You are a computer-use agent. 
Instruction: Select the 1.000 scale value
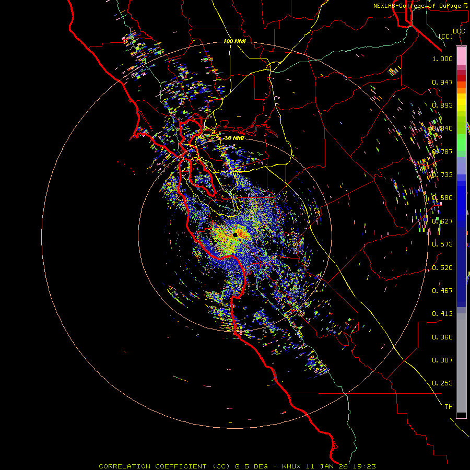tap(442, 58)
